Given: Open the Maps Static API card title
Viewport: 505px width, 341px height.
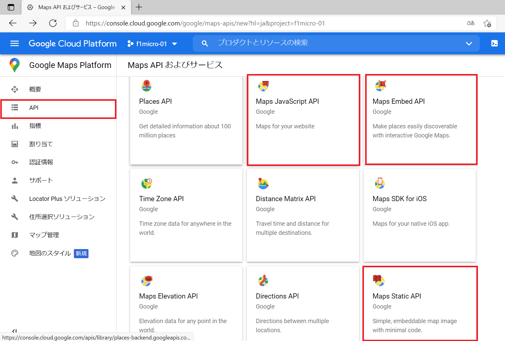Looking at the screenshot, I should [x=397, y=296].
